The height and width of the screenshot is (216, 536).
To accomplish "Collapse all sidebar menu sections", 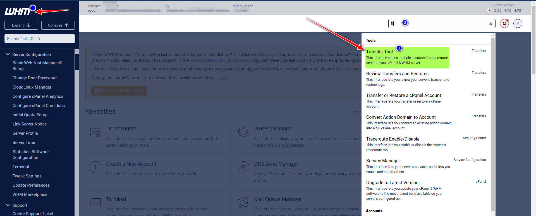I will point(58,25).
